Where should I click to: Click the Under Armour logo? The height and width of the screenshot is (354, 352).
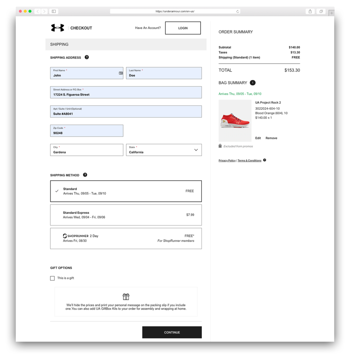click(x=58, y=28)
